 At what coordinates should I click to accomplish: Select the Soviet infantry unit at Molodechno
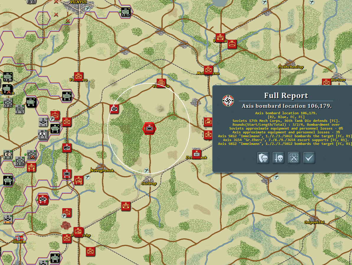(208, 70)
